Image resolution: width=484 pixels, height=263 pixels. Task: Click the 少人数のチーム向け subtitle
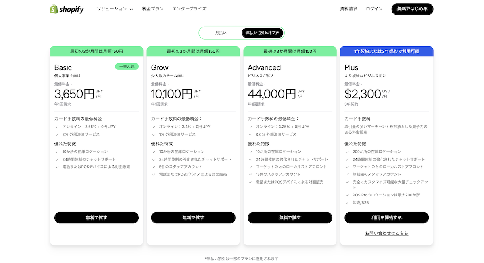(168, 76)
